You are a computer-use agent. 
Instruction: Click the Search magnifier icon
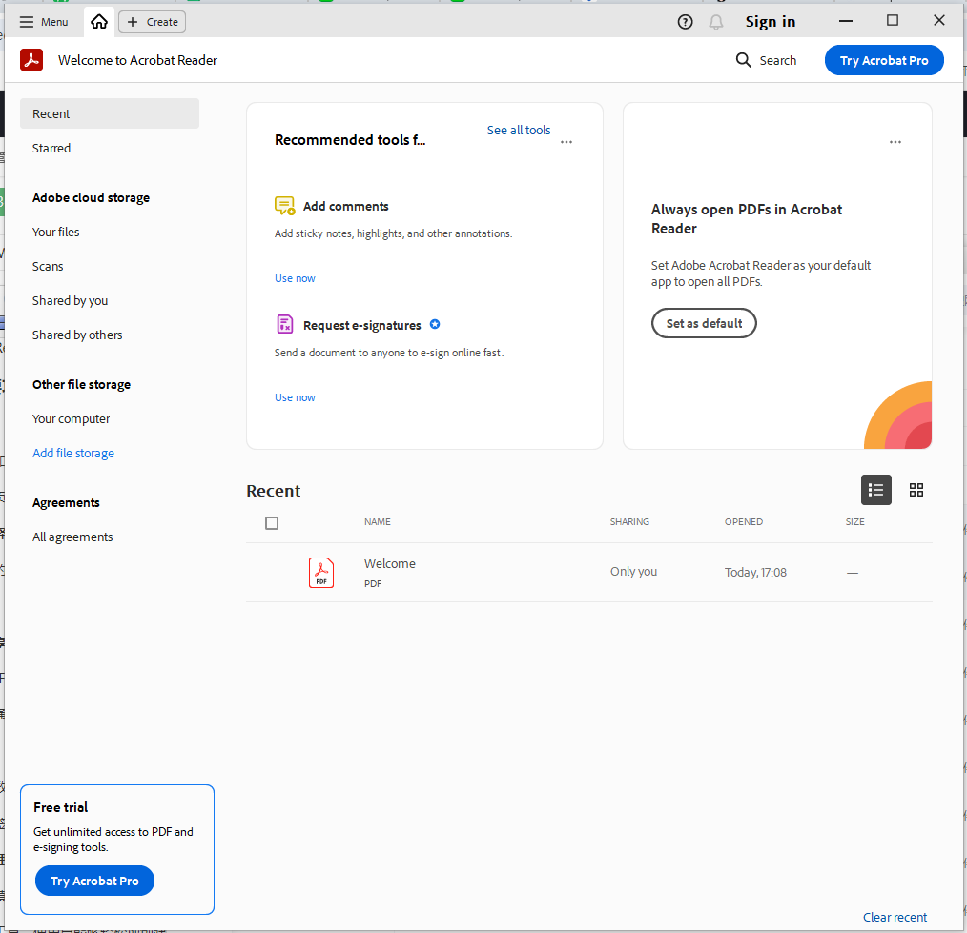[744, 60]
